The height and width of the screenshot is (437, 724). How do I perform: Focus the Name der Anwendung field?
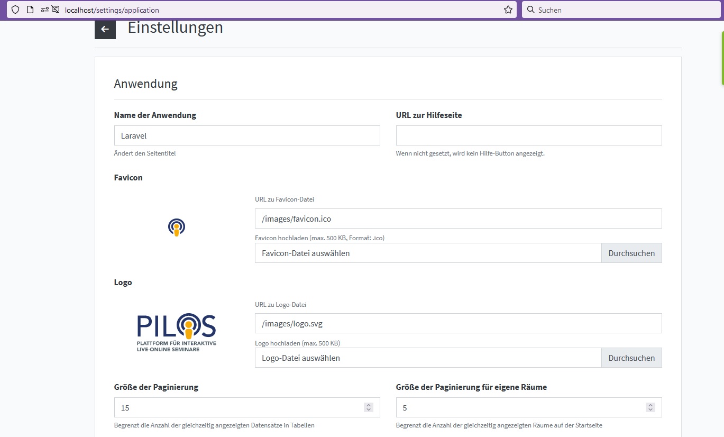click(247, 135)
